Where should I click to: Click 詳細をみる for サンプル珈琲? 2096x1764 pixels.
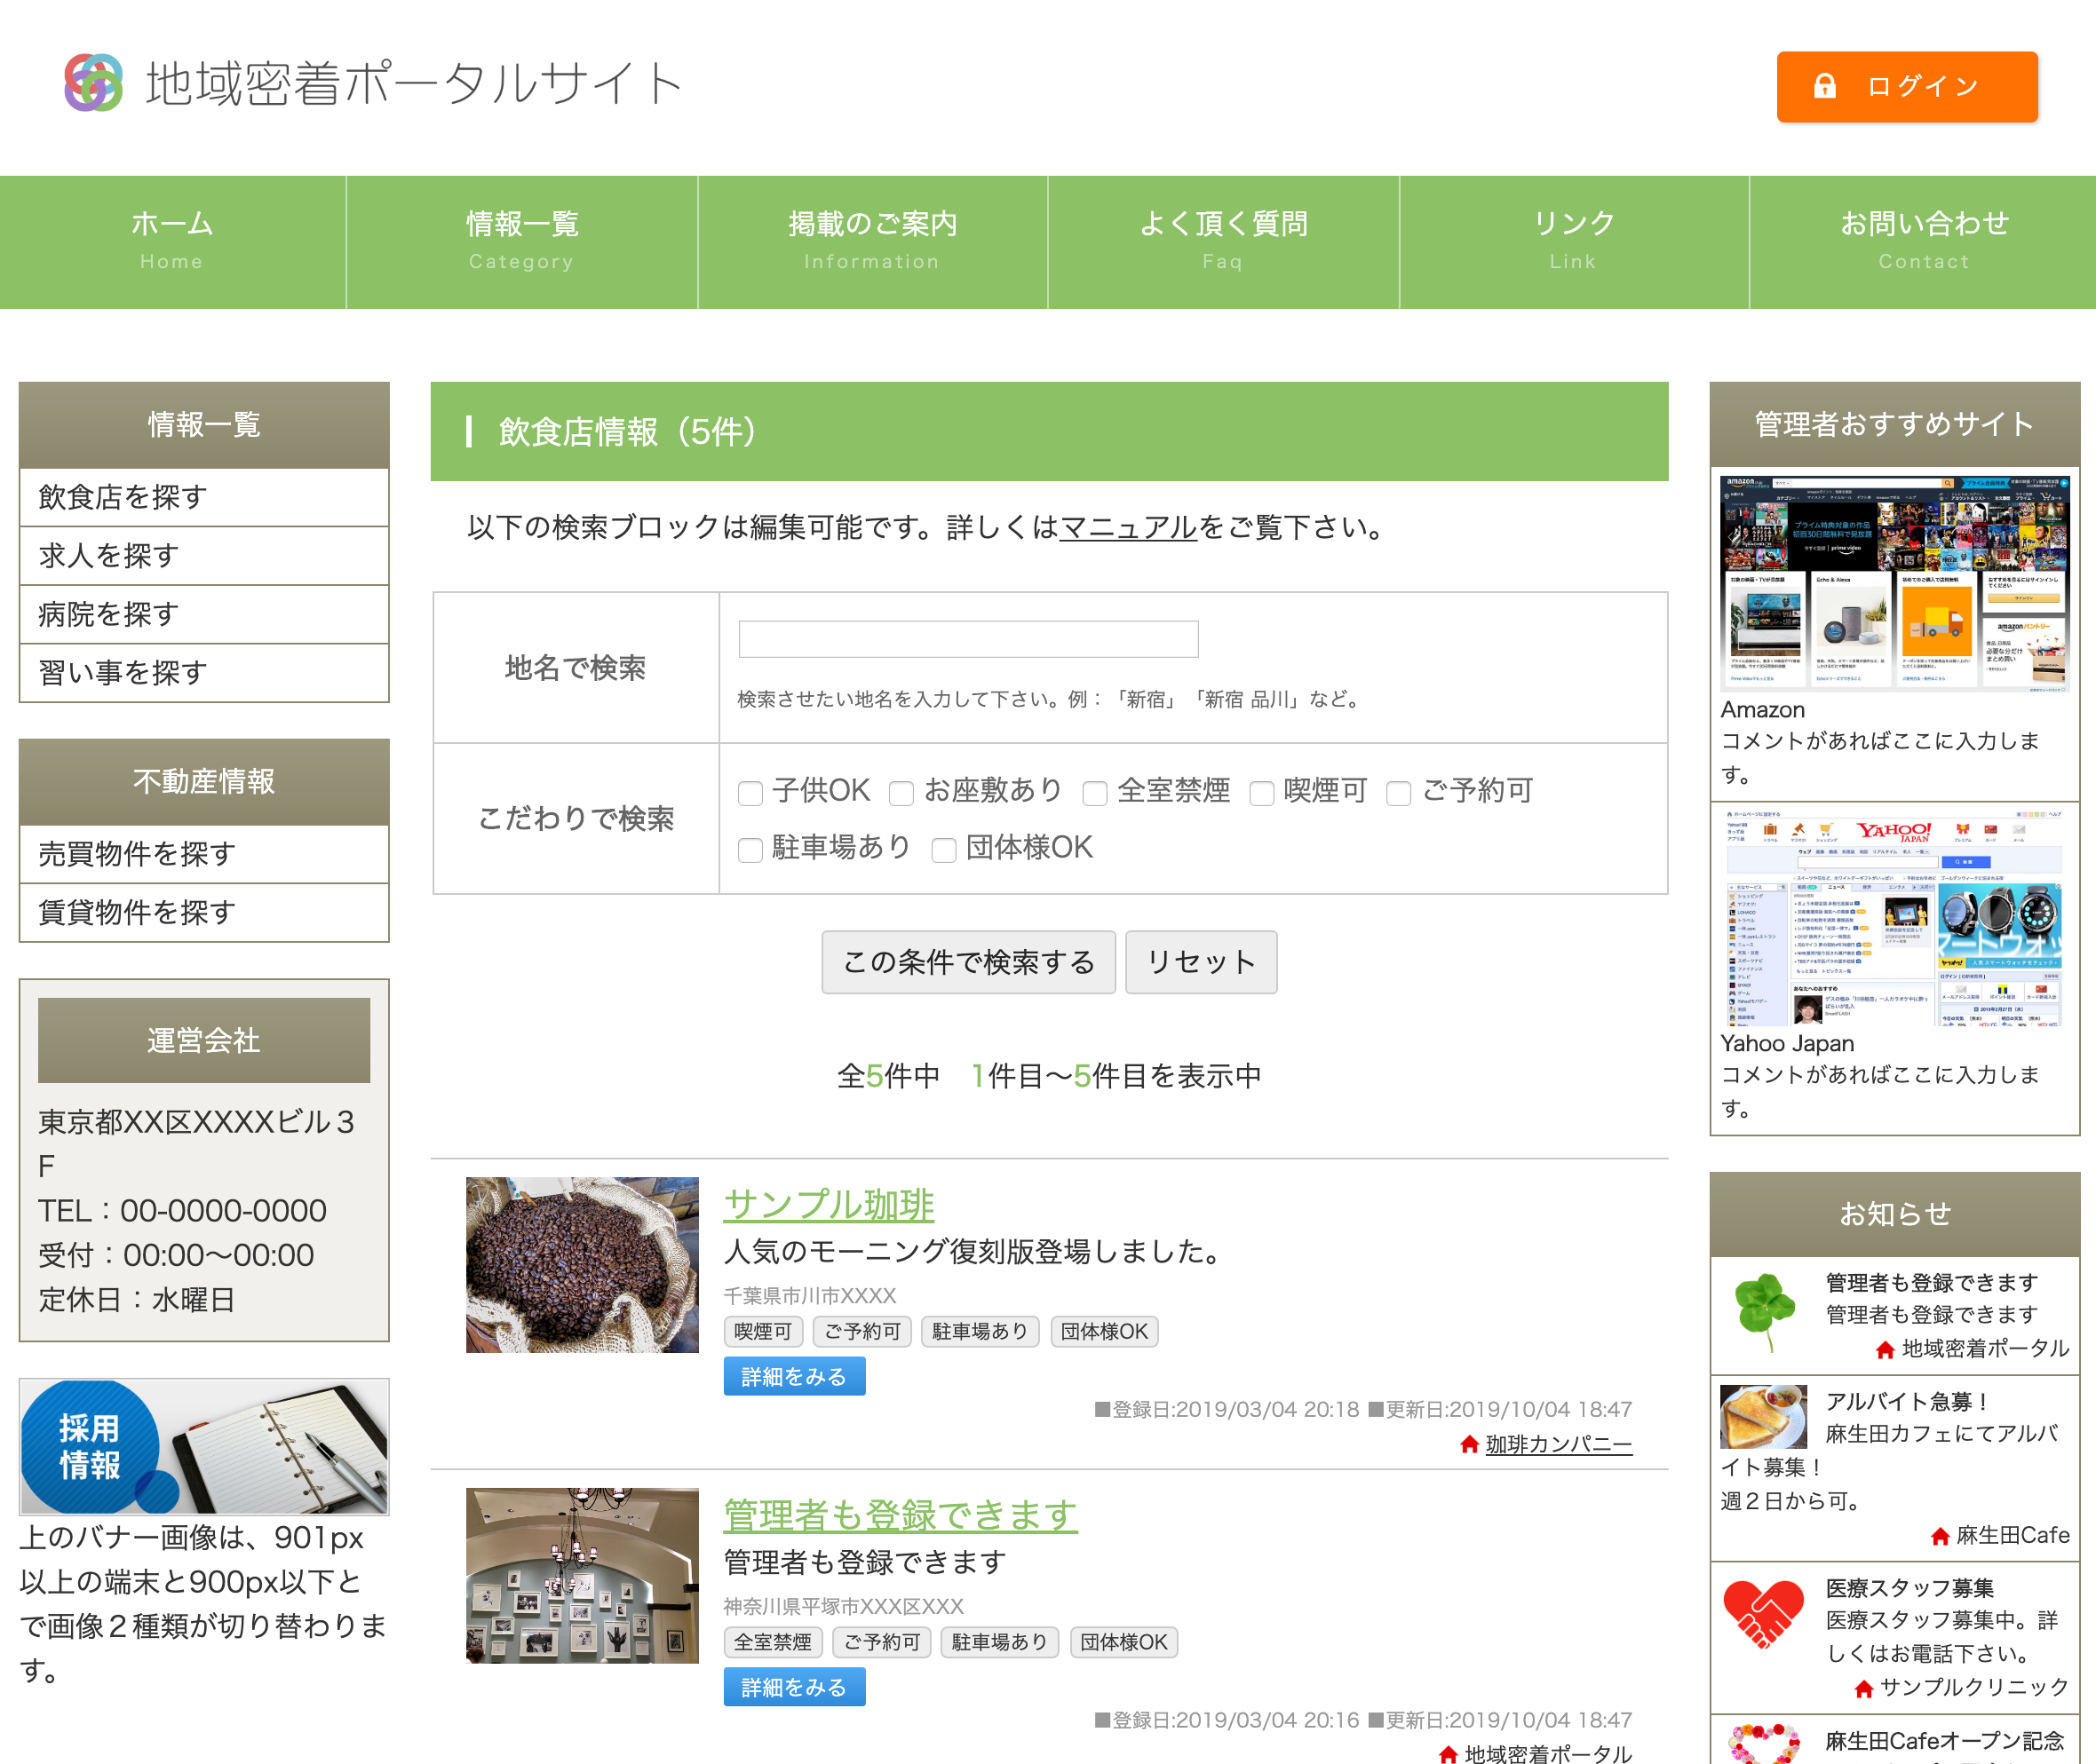click(794, 1377)
